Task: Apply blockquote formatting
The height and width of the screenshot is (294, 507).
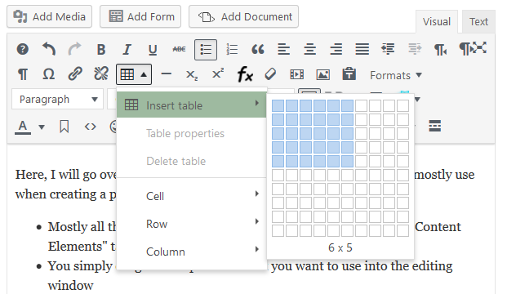Action: click(258, 50)
